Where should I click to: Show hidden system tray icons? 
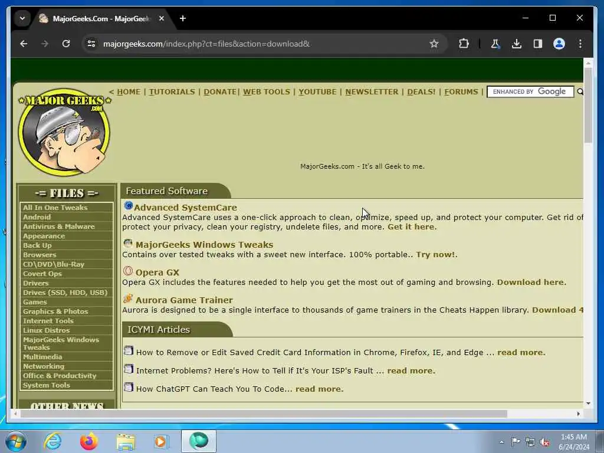point(501,442)
